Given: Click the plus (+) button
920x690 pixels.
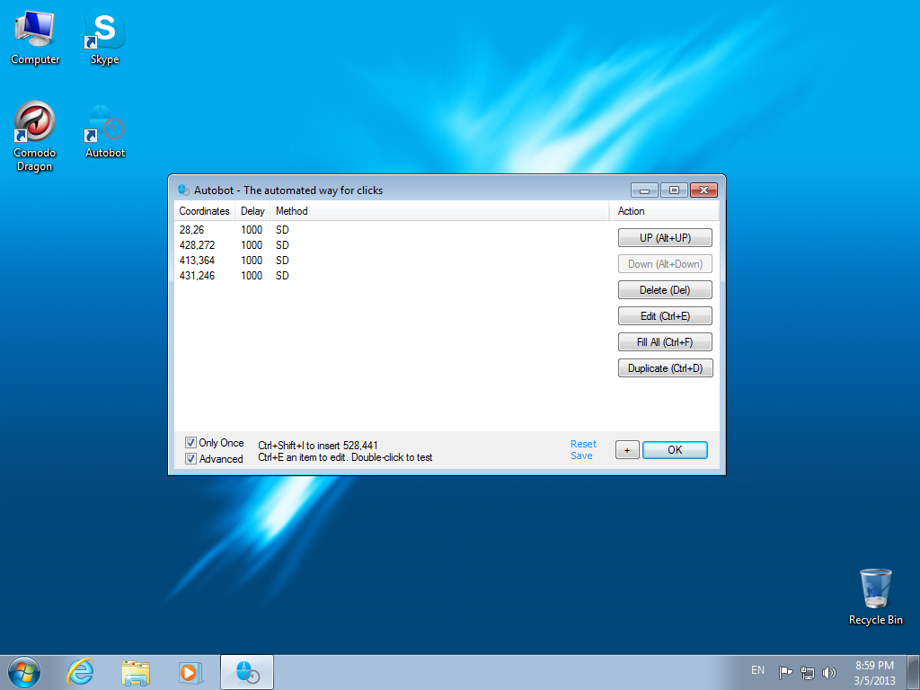Looking at the screenshot, I should [627, 450].
